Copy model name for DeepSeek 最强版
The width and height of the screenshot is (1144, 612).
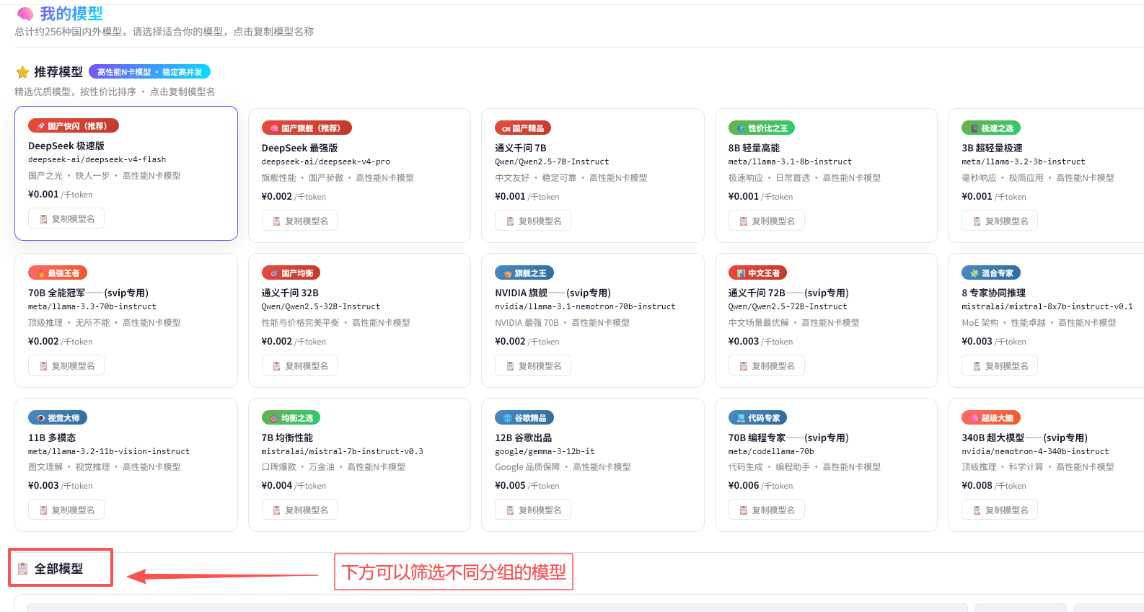[x=299, y=221]
